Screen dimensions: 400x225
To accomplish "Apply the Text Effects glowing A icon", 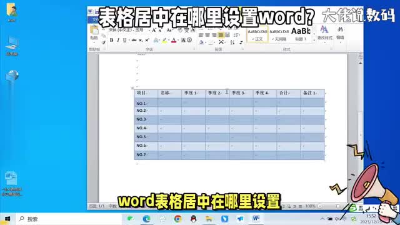I will [x=156, y=40].
